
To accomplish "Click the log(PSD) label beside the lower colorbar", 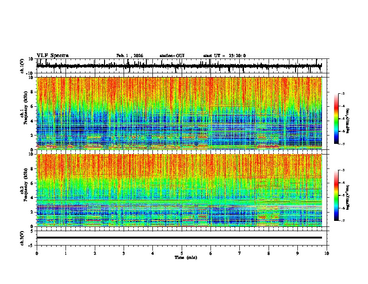I will pyautogui.click(x=348, y=197).
